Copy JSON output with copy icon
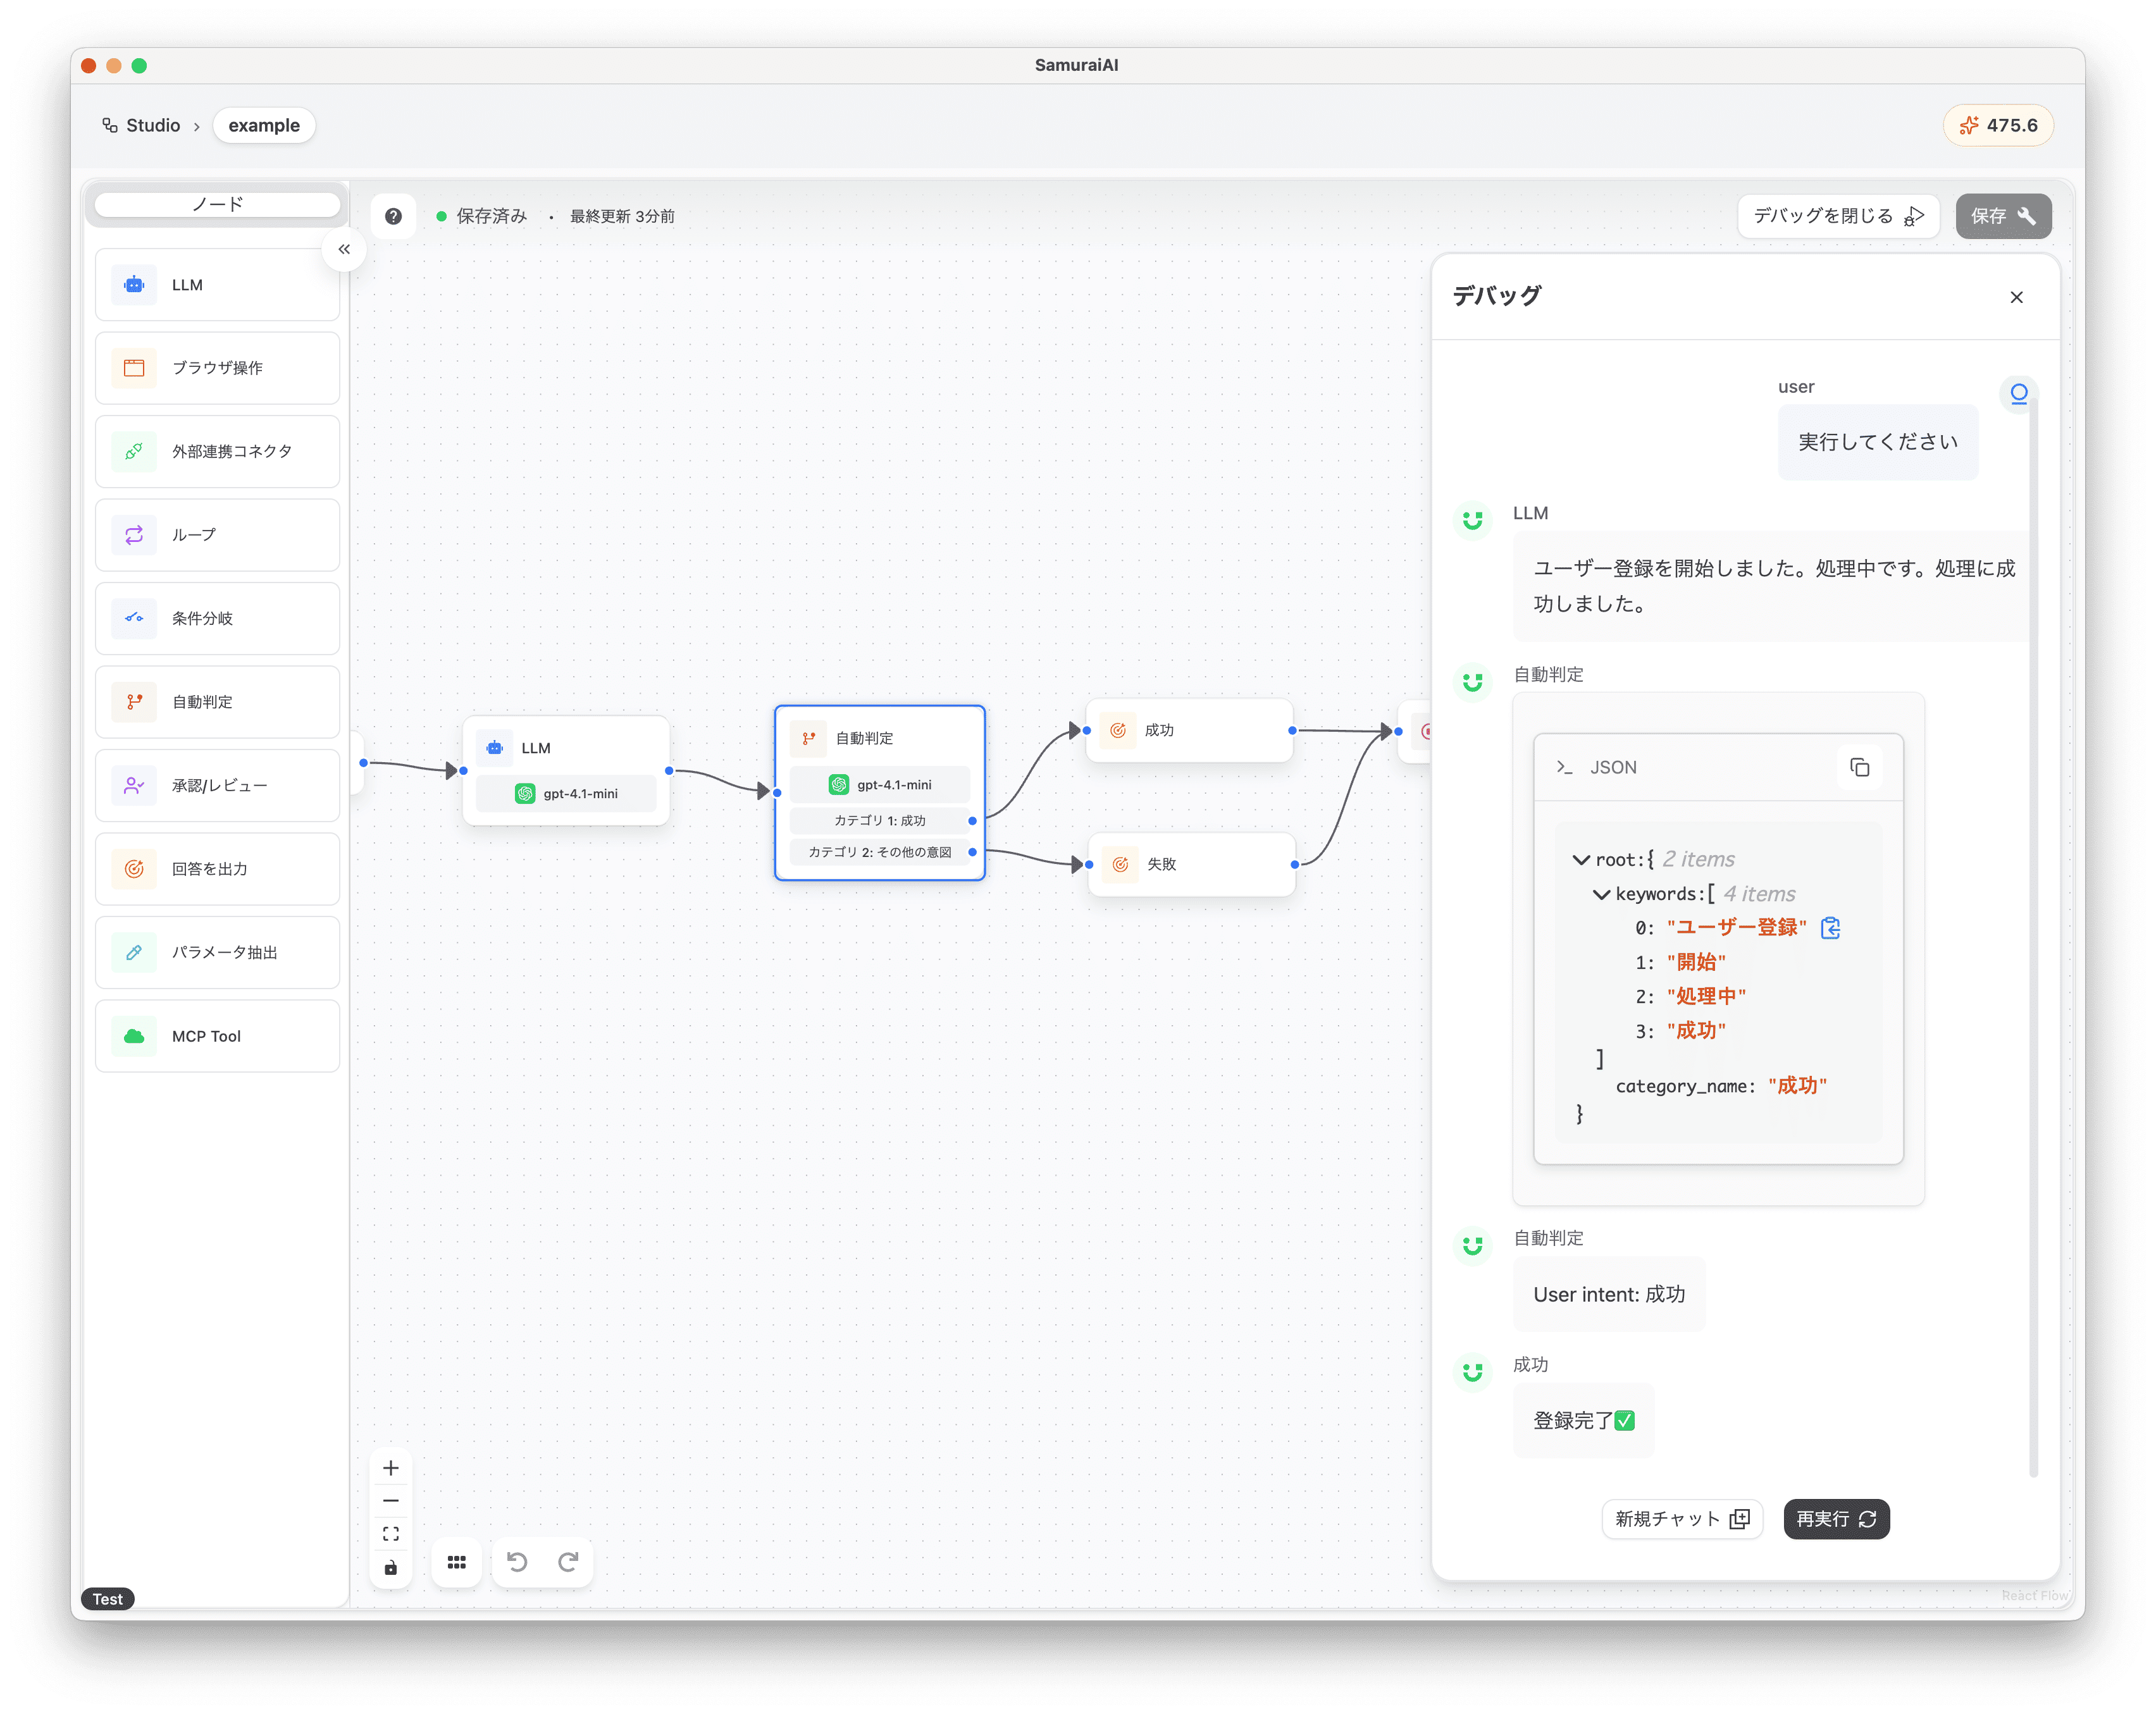The image size is (2156, 1714). [x=1859, y=767]
